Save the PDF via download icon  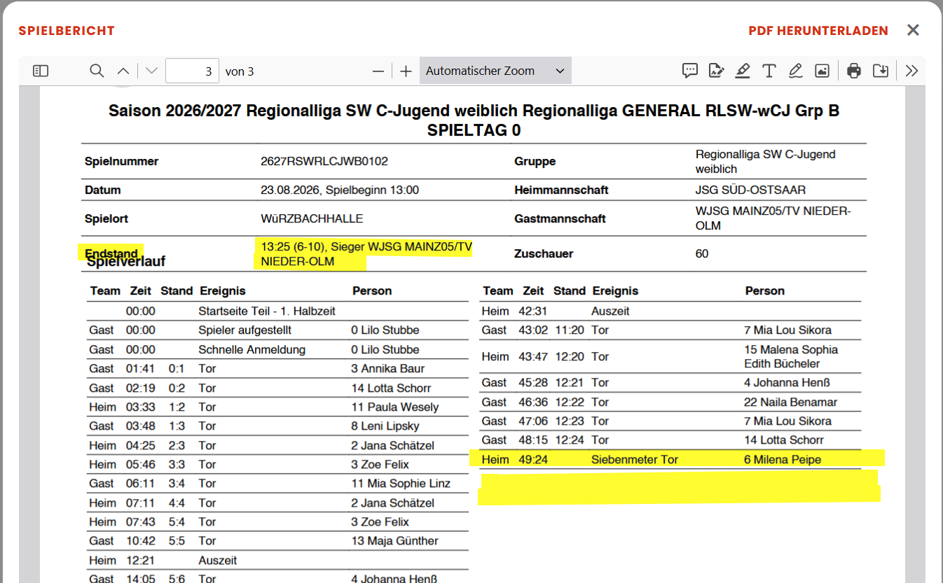(881, 71)
